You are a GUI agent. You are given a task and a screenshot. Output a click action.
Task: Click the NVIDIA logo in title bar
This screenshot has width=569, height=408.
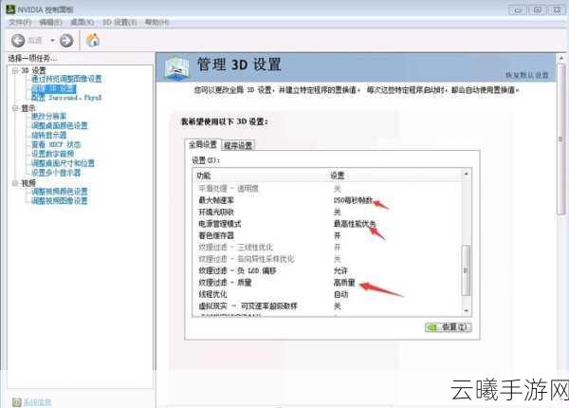10,9
